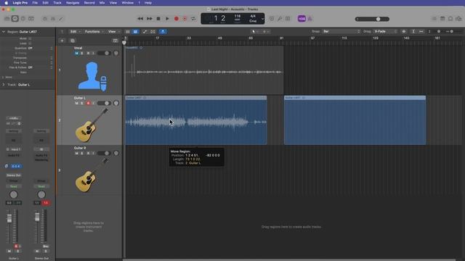Toggle the metronome click icon
The height and width of the screenshot is (261, 465).
pyautogui.click(x=310, y=19)
